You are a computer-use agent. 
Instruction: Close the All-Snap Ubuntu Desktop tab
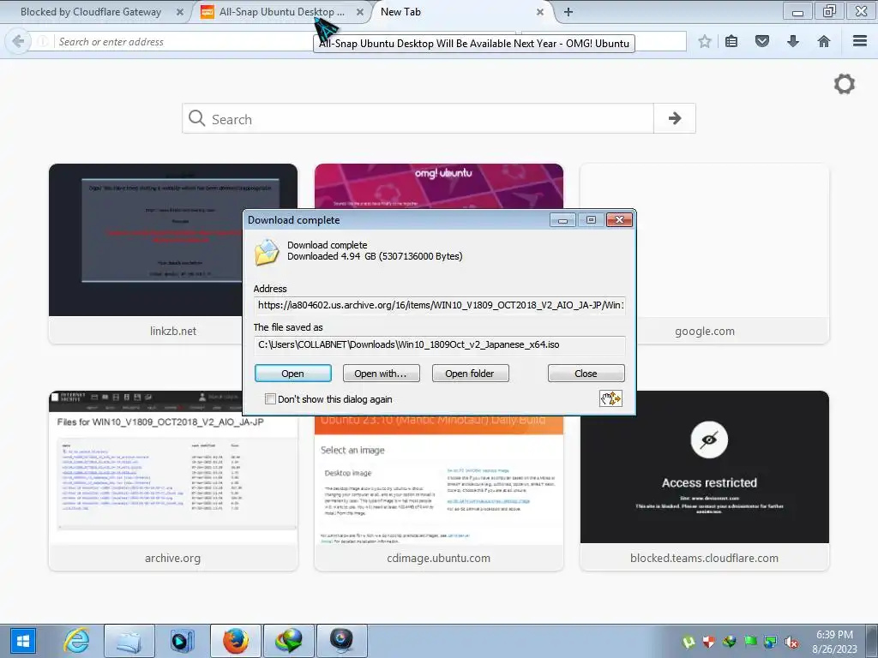pyautogui.click(x=360, y=12)
